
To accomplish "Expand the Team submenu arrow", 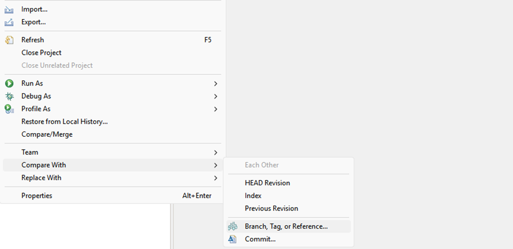I will 216,153.
